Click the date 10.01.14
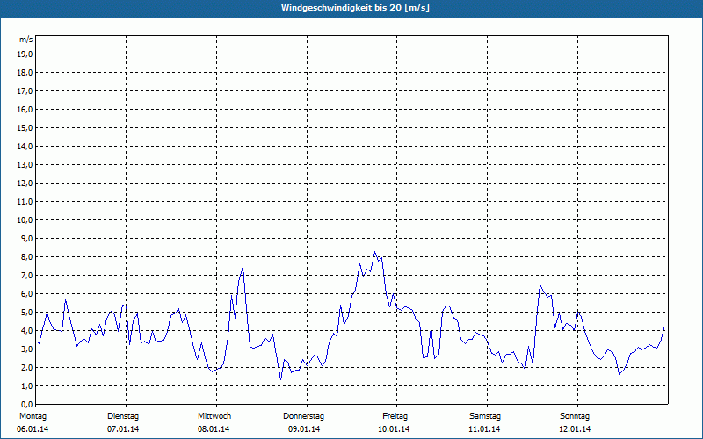The image size is (703, 439). pyautogui.click(x=394, y=429)
